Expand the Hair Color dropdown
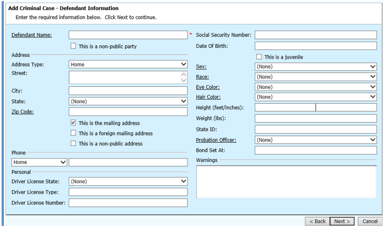The width and height of the screenshot is (384, 227). 315,97
